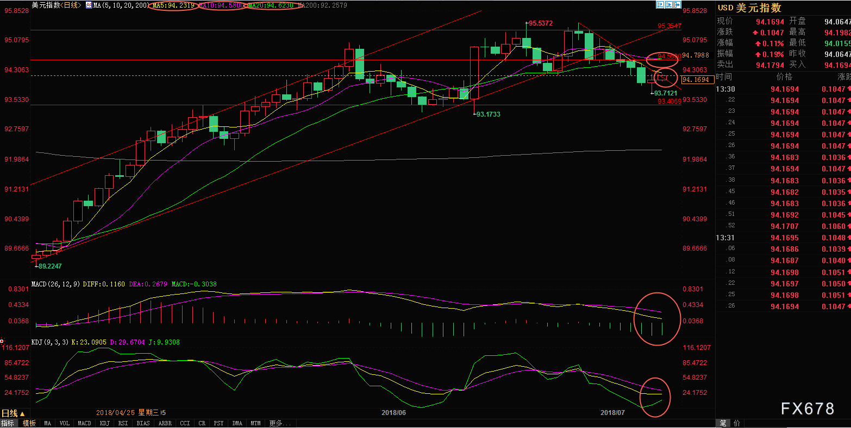The height and width of the screenshot is (428, 851).
Task: Switch to the 笔 tick tab
Action: (x=723, y=423)
